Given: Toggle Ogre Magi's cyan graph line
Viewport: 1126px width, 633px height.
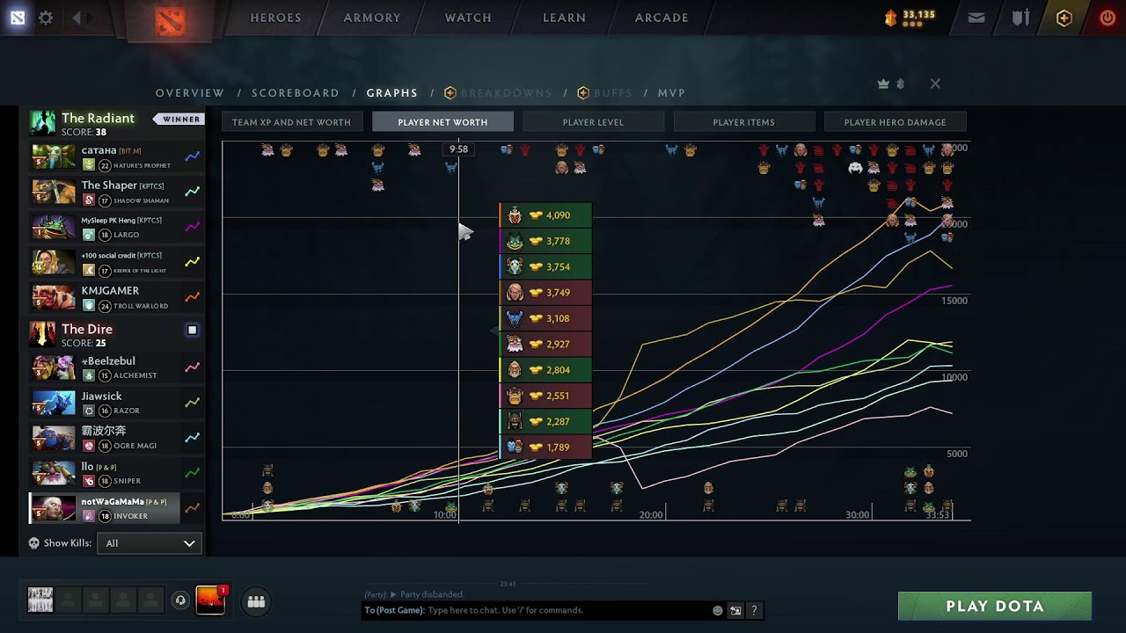Looking at the screenshot, I should click(192, 438).
